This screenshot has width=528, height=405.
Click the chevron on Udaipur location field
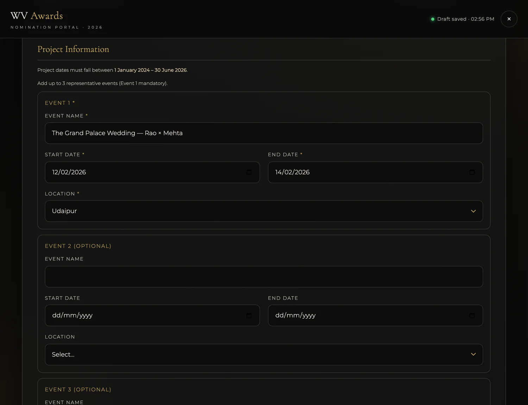pos(473,211)
